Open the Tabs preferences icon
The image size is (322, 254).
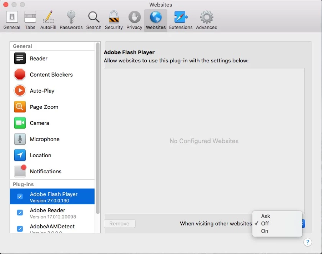click(30, 17)
